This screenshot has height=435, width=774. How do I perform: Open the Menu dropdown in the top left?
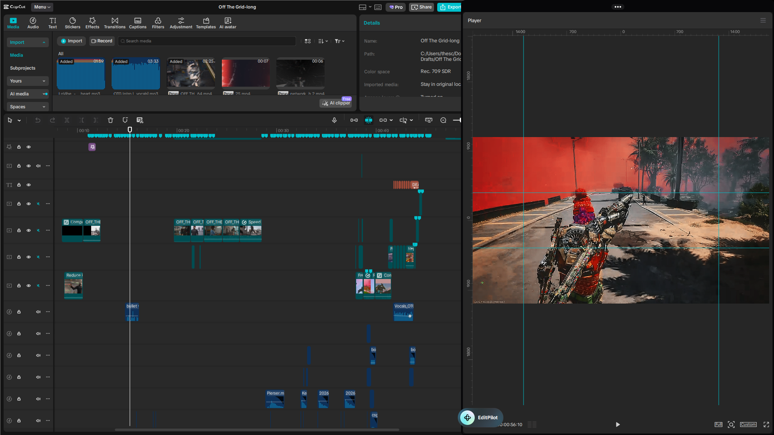[42, 7]
